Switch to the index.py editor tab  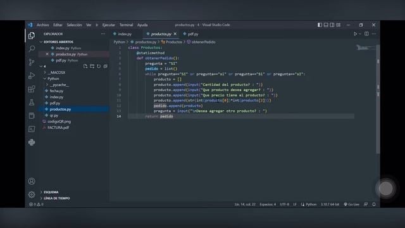[125, 34]
